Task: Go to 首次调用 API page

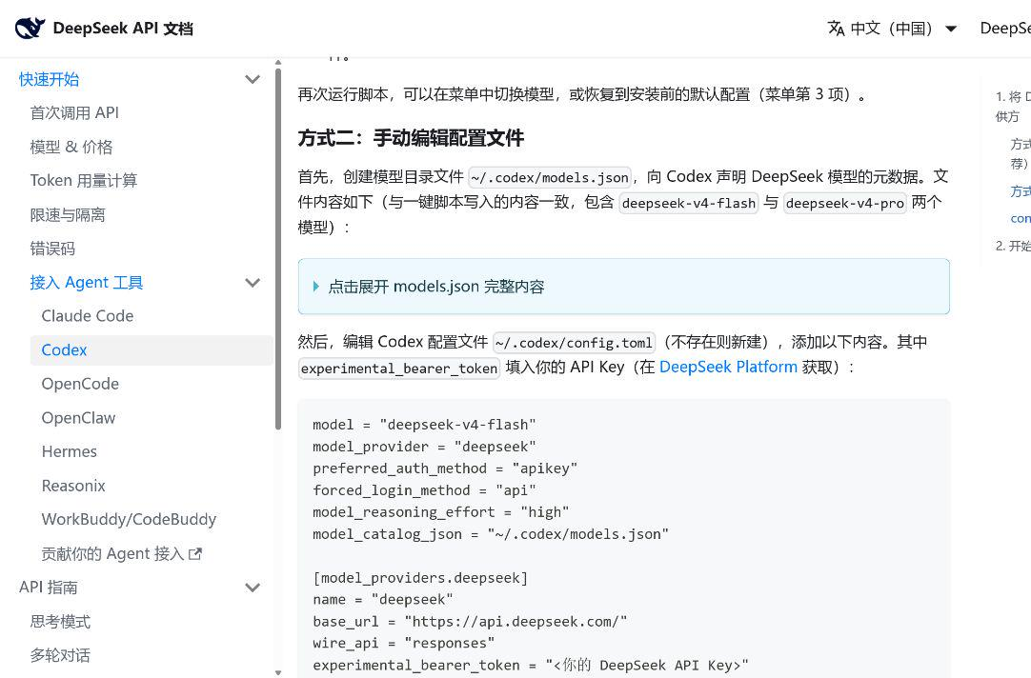Action: coord(74,113)
